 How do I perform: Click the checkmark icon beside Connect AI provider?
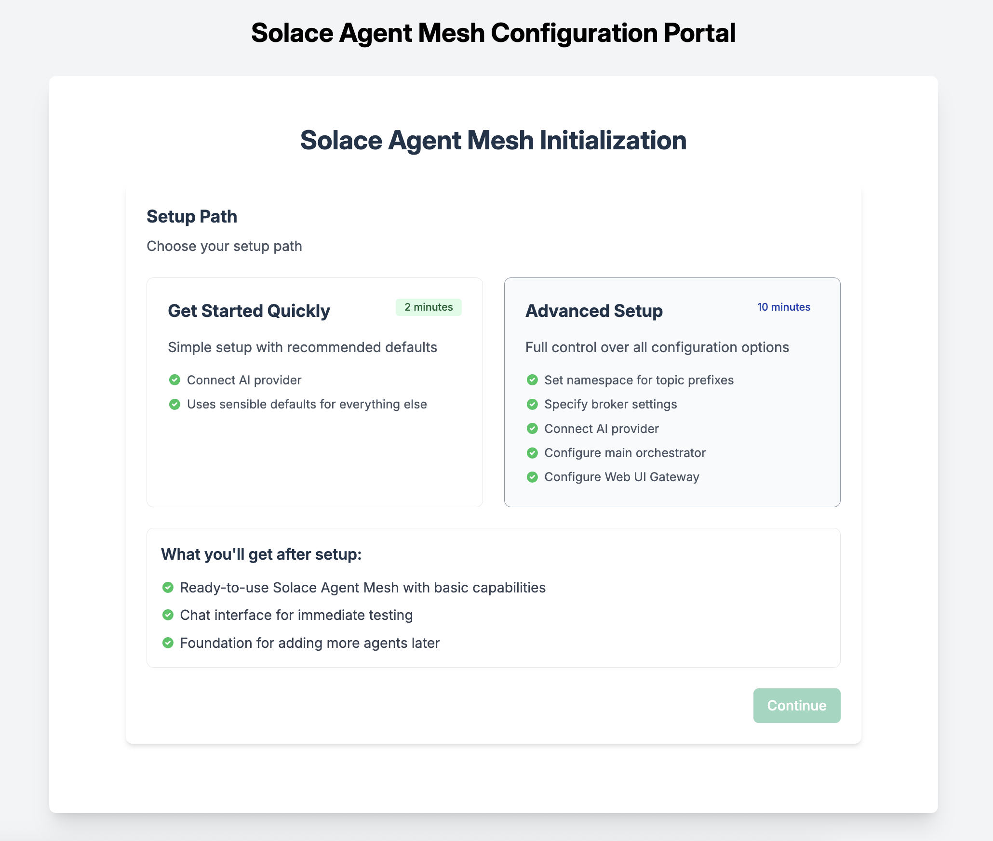tap(174, 380)
